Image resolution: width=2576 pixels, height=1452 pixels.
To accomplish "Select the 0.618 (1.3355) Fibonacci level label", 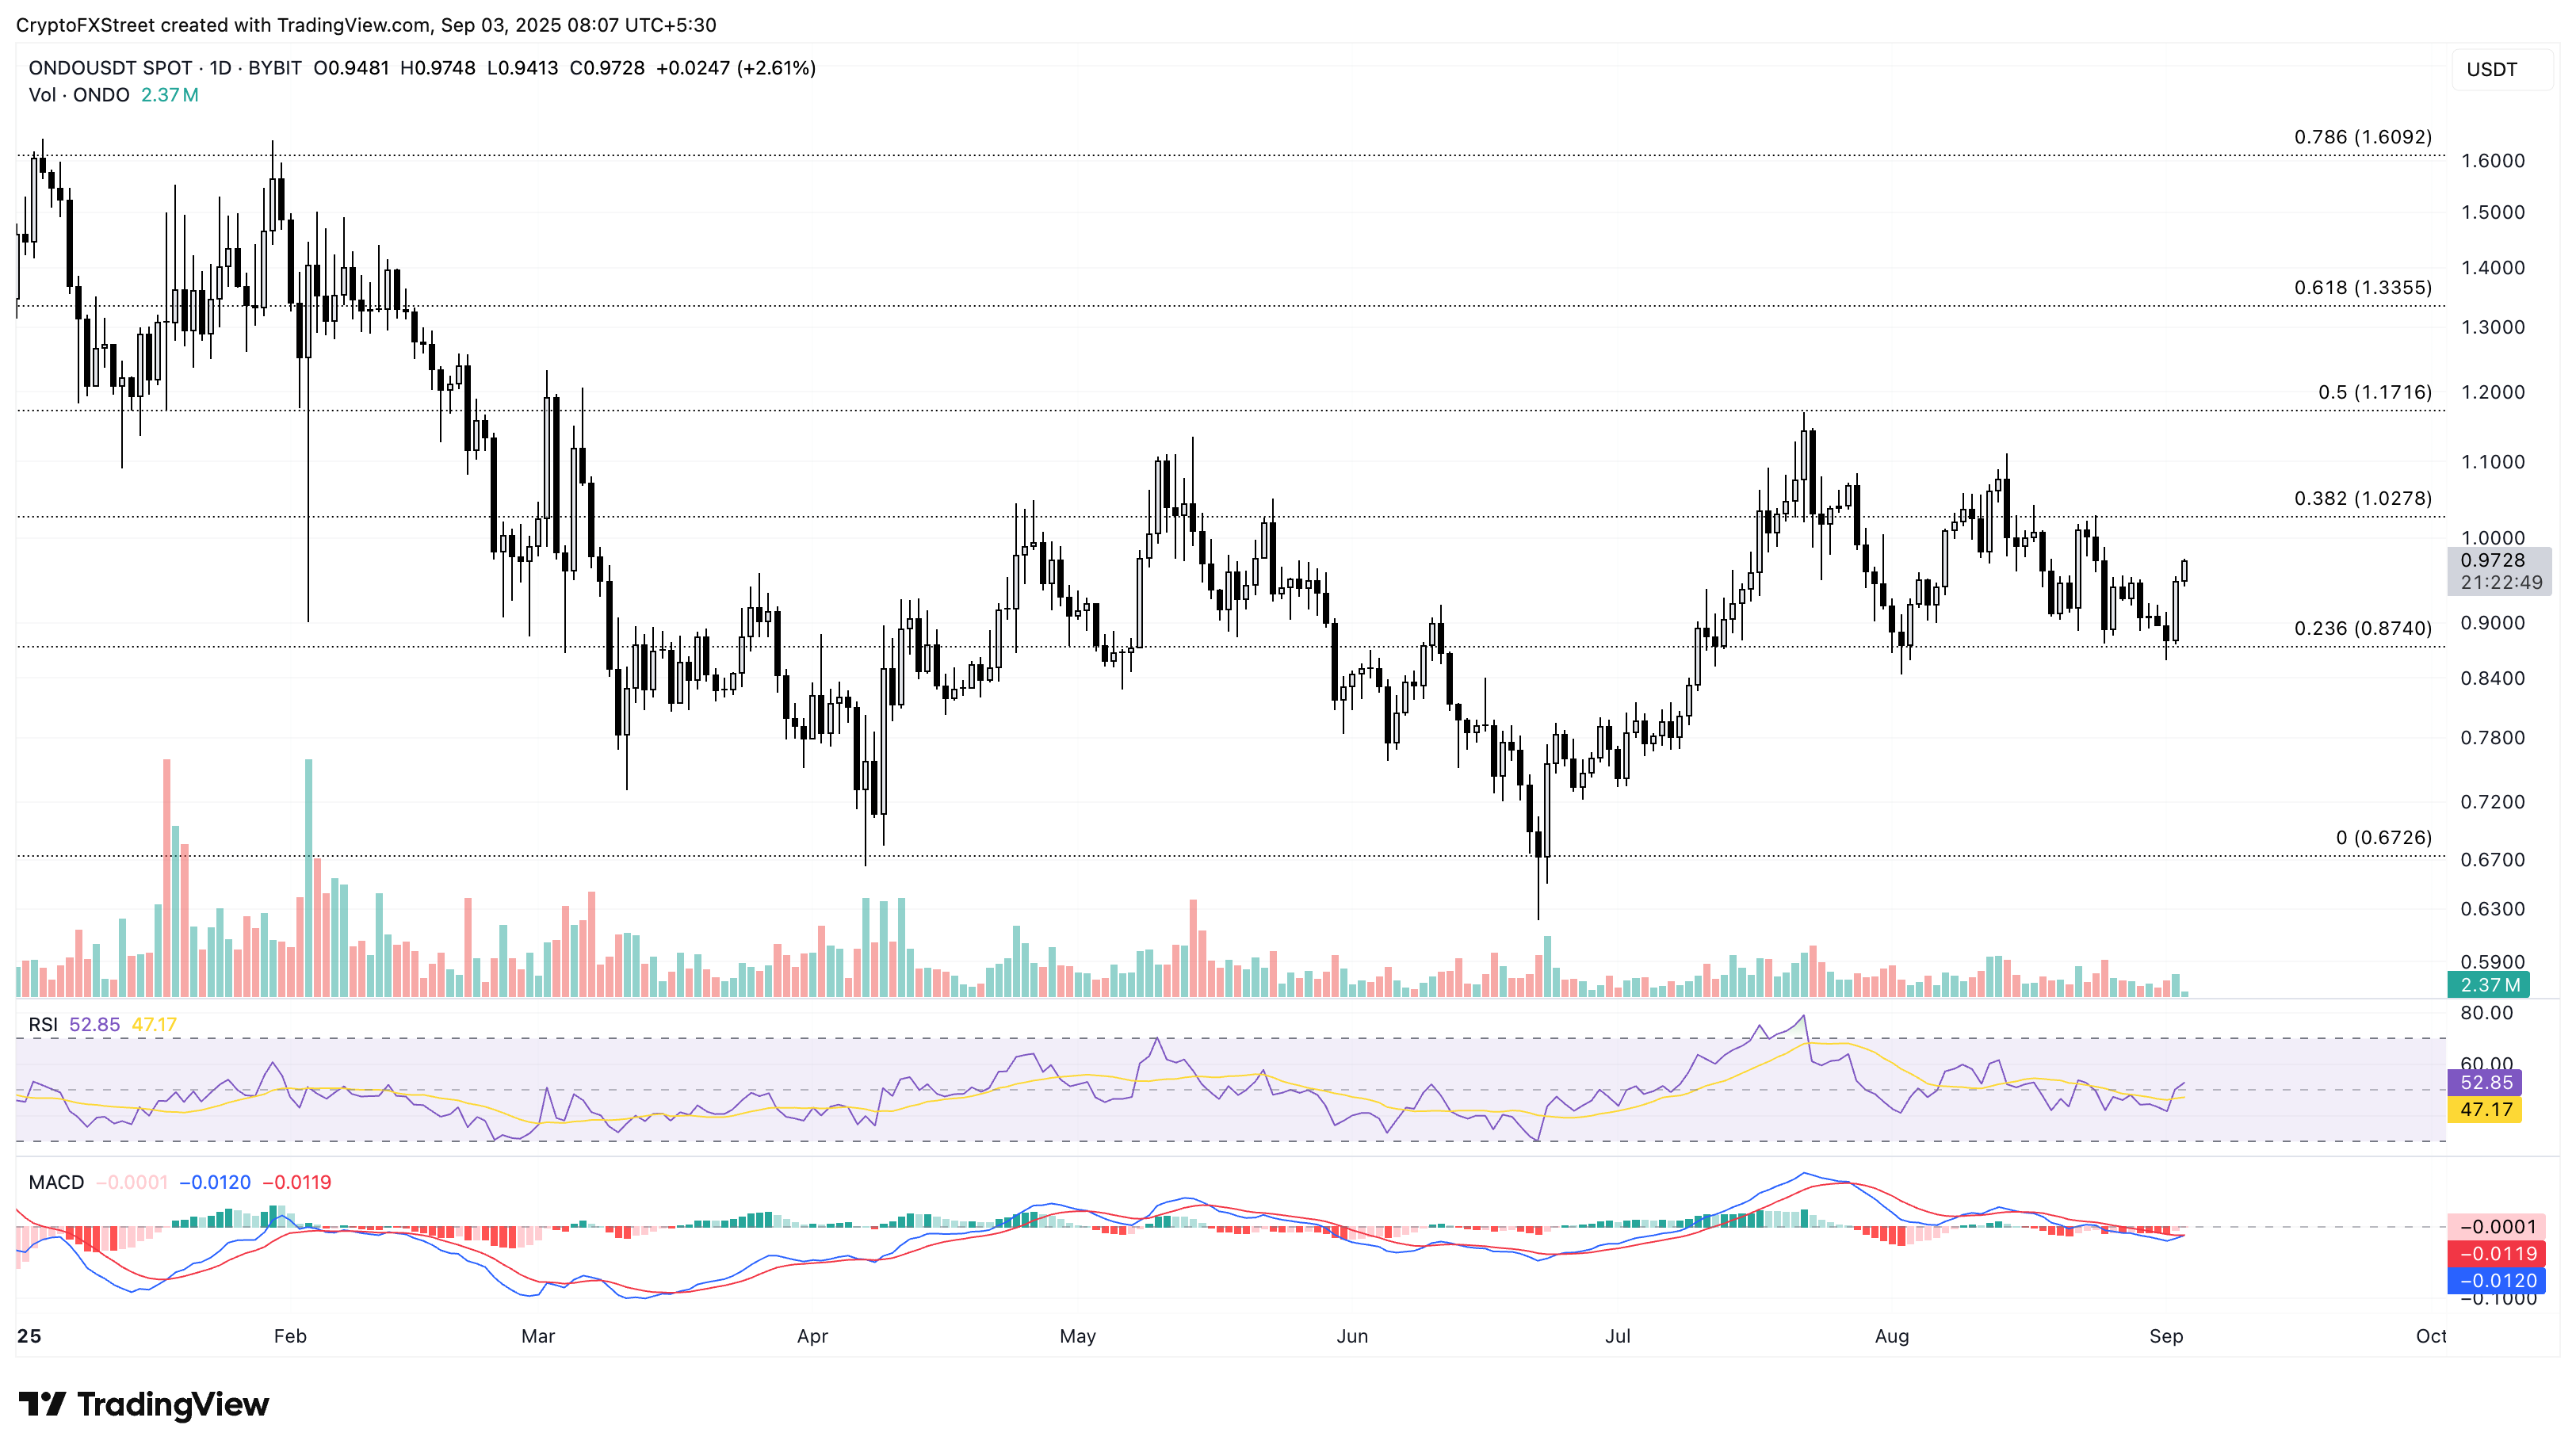I will coord(2362,288).
